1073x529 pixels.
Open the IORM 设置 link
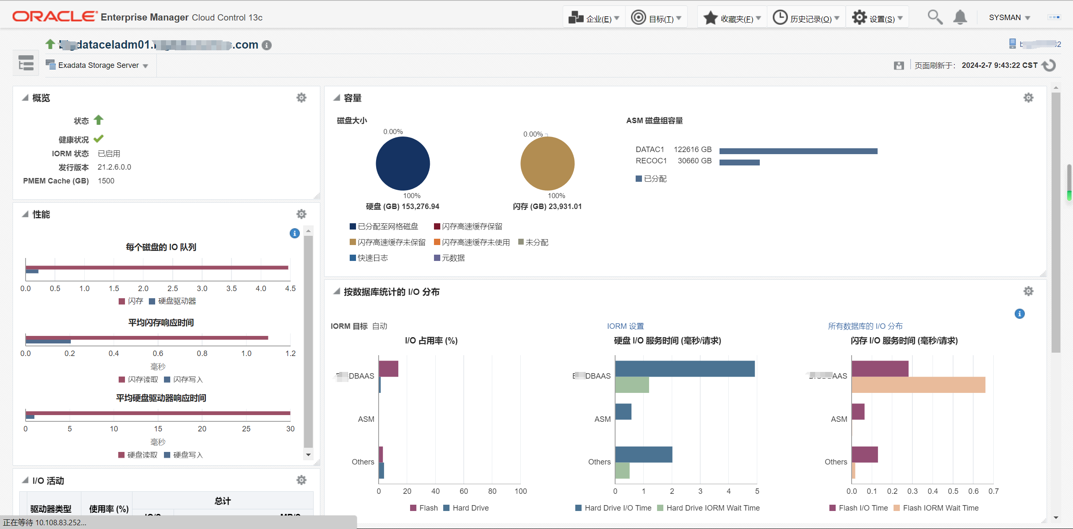click(x=625, y=326)
